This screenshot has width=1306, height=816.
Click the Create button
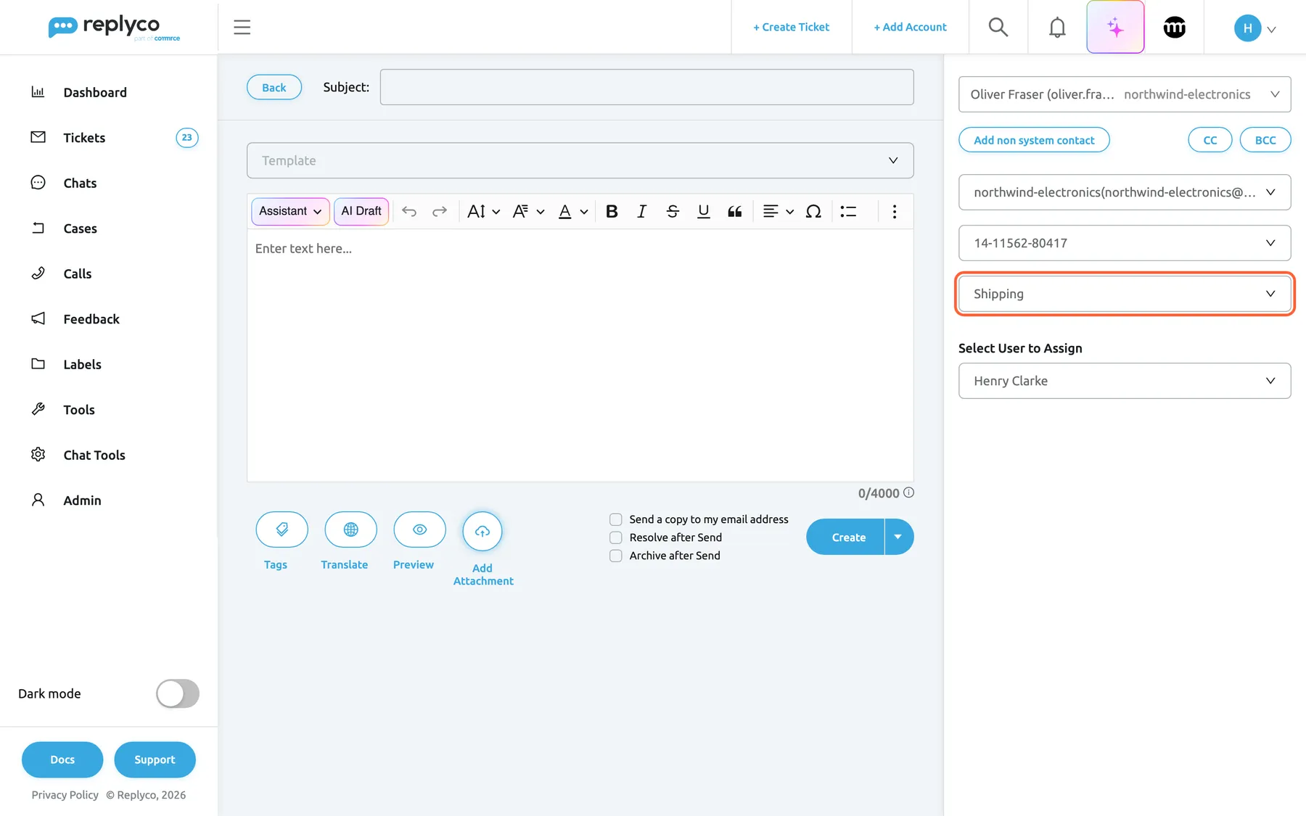click(845, 537)
